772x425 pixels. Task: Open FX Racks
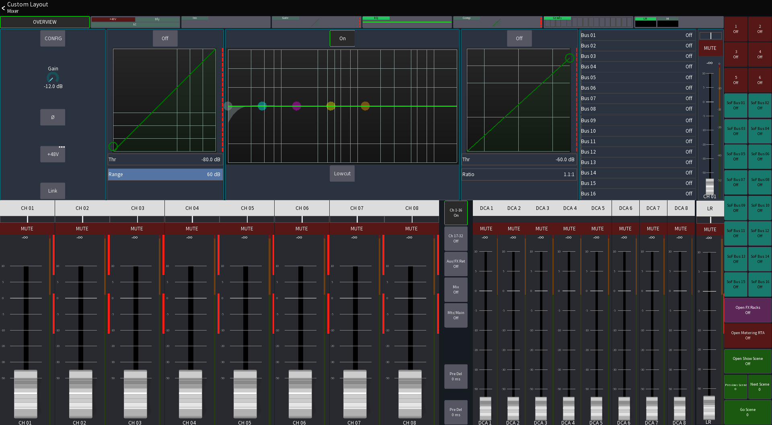747,310
